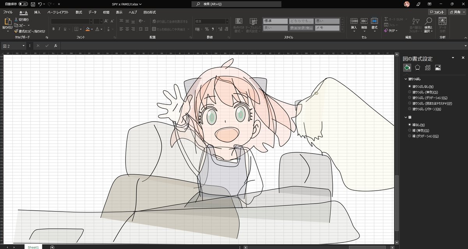Open Picture icon in format pane

pyautogui.click(x=438, y=67)
